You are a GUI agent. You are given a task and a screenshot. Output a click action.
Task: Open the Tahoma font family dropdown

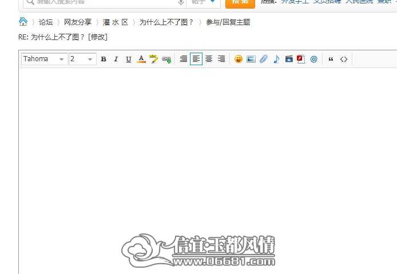(x=44, y=59)
